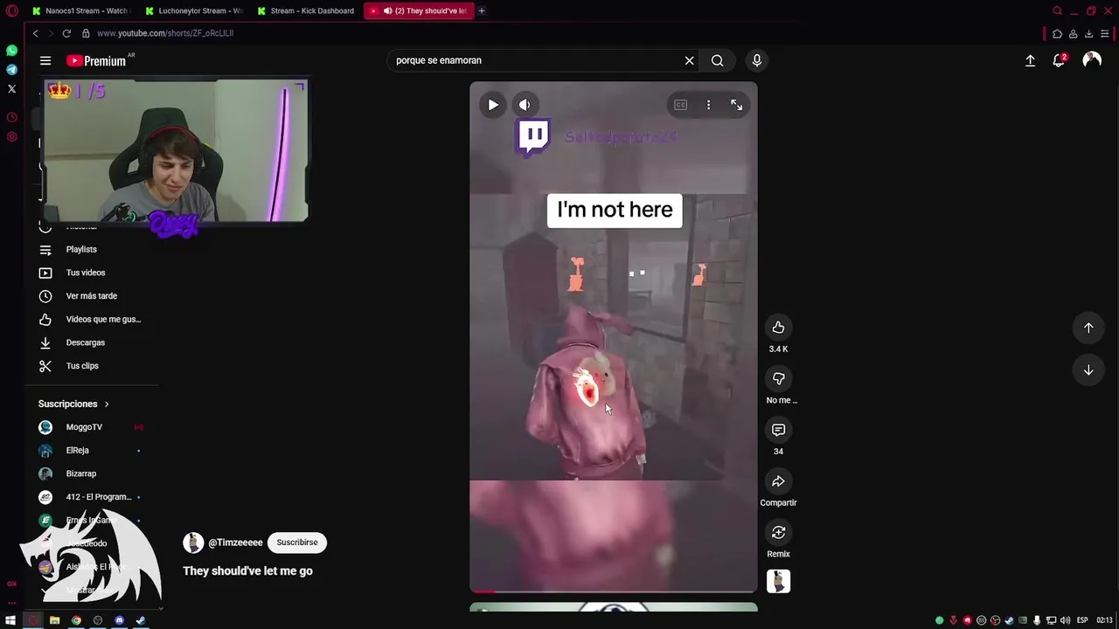Start voice search with the microphone

(x=756, y=60)
